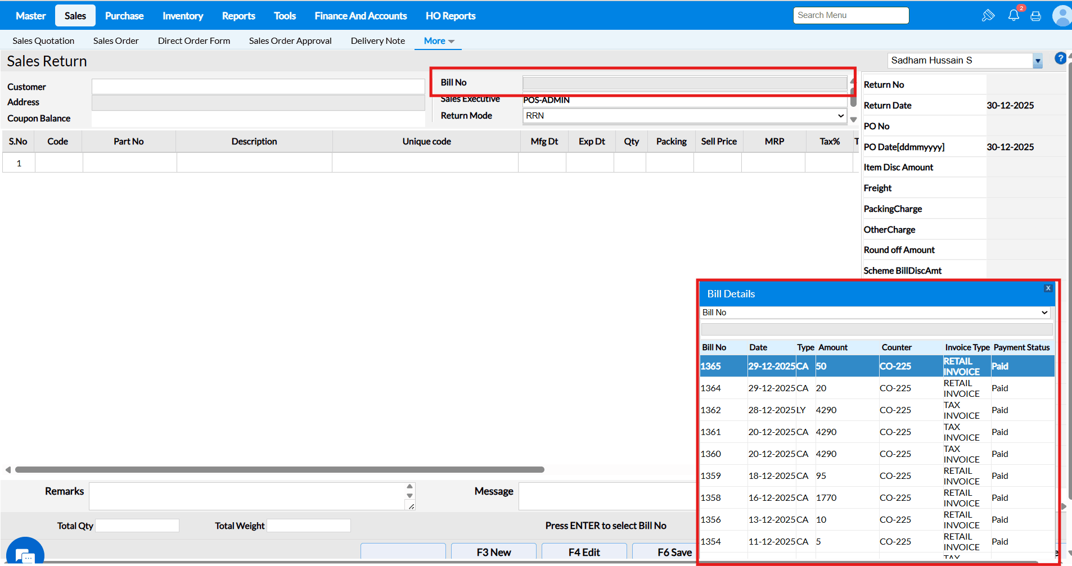Click the Search Menu input field
The width and height of the screenshot is (1072, 566).
[x=850, y=15]
